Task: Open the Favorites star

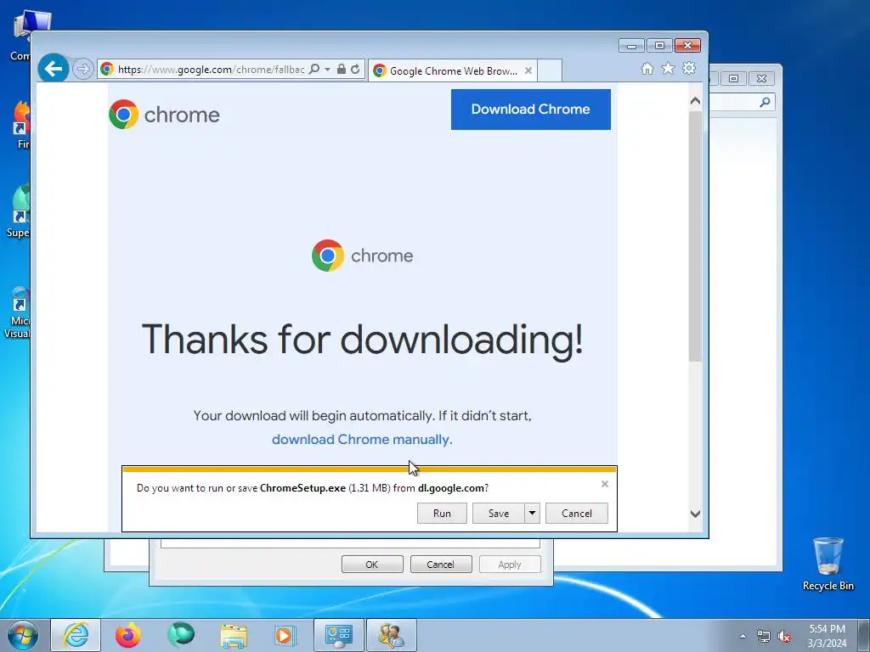Action: [x=668, y=68]
